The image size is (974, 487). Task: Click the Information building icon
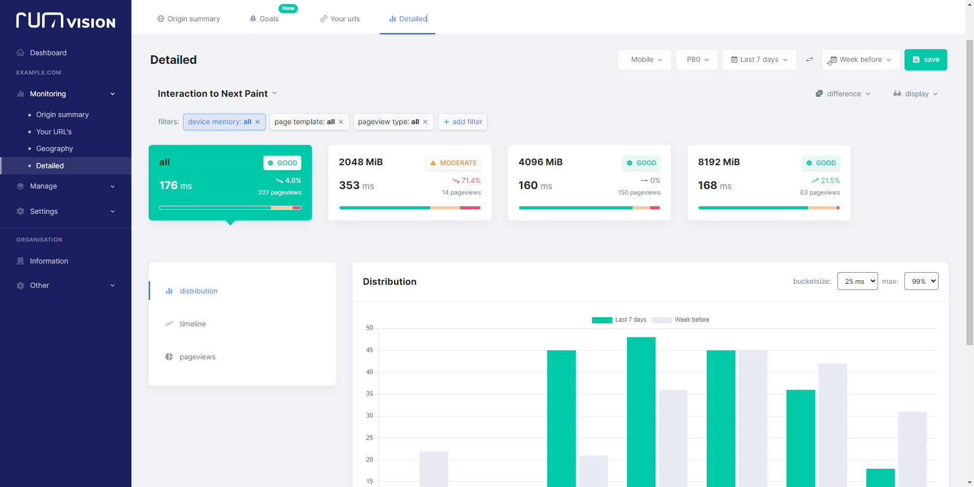click(20, 261)
